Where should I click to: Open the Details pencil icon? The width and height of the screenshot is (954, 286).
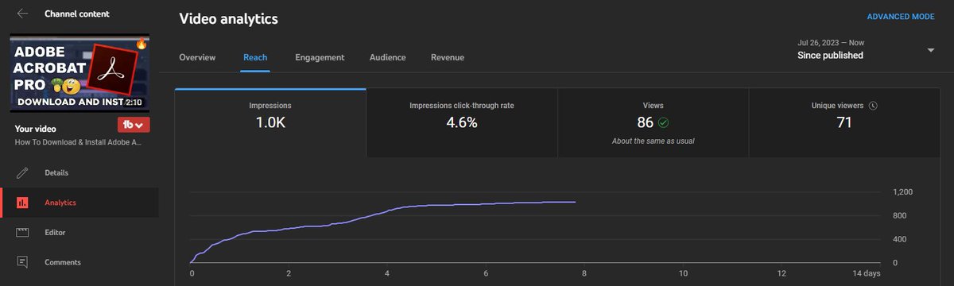click(22, 172)
